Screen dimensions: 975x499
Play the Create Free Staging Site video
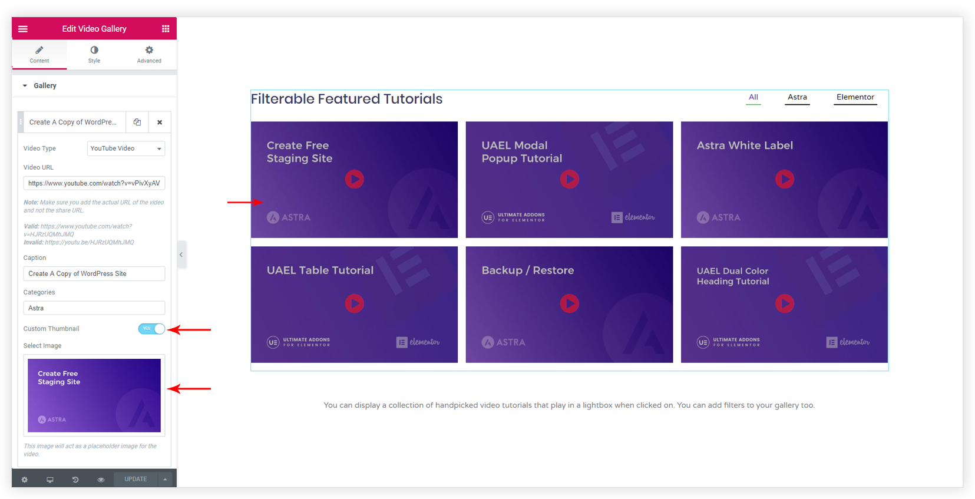(x=354, y=179)
